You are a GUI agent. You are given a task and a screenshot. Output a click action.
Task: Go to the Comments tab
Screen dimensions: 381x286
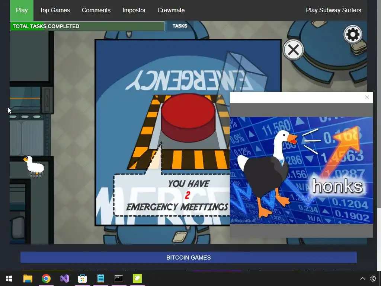tap(96, 10)
